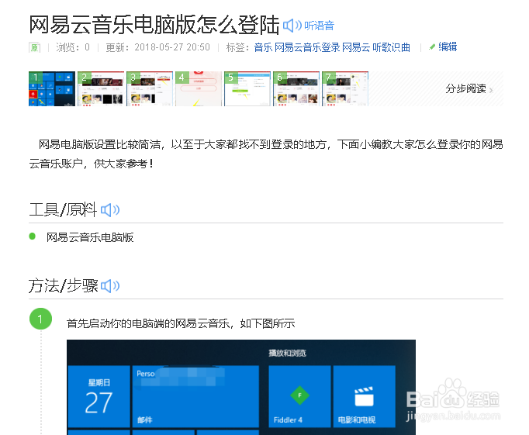Click the speaker icon beside 方法/步骤

(x=110, y=286)
